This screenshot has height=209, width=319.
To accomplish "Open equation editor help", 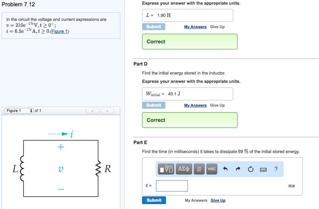I will (x=276, y=169).
